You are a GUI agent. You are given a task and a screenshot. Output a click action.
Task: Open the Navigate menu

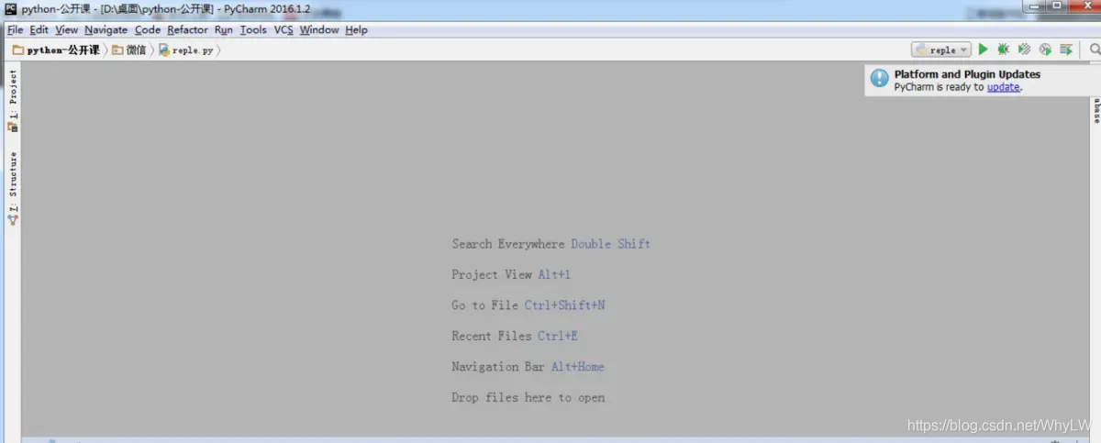pos(106,29)
